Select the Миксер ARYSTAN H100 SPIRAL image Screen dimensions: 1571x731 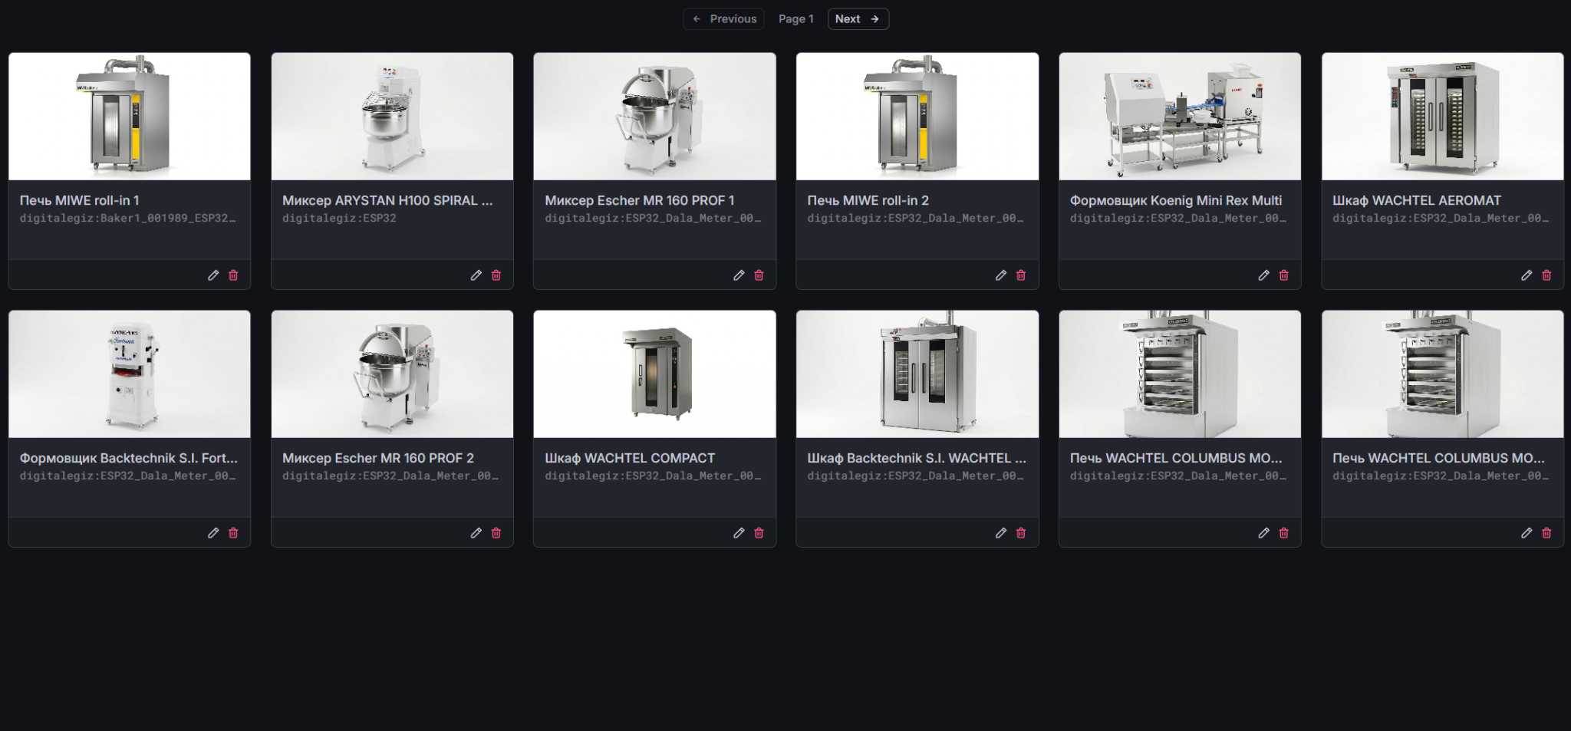[x=392, y=117]
